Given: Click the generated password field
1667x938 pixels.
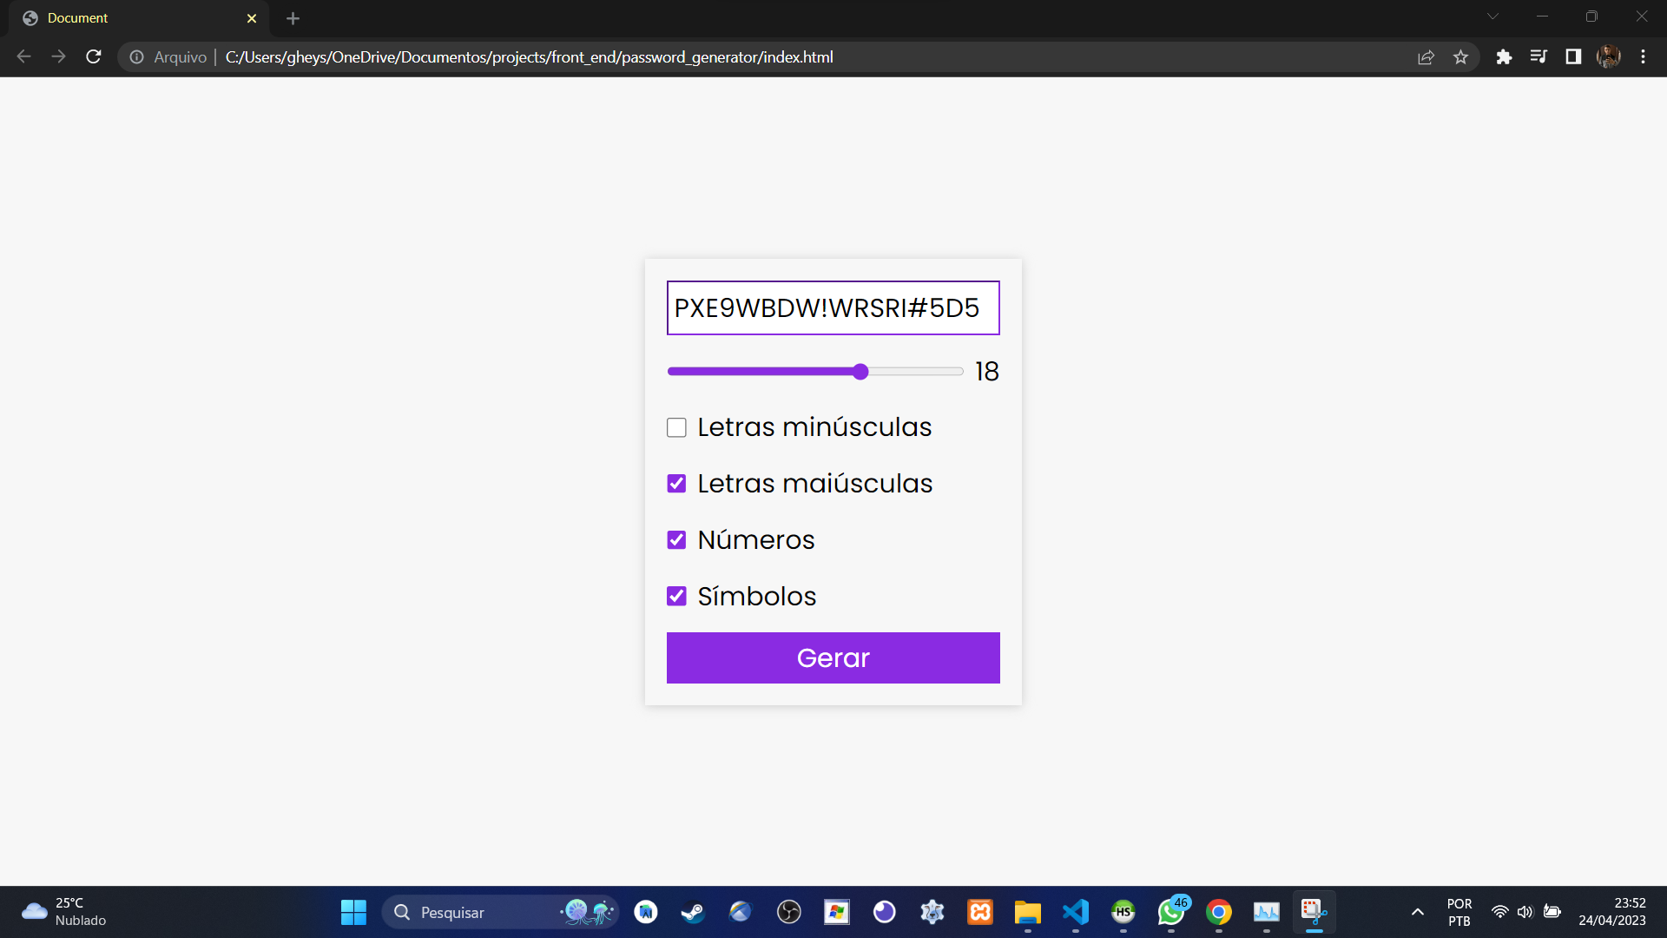Looking at the screenshot, I should 833,307.
